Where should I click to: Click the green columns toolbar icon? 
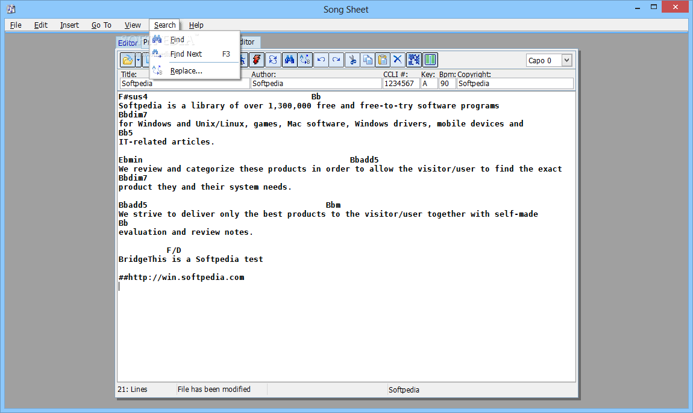(x=430, y=60)
